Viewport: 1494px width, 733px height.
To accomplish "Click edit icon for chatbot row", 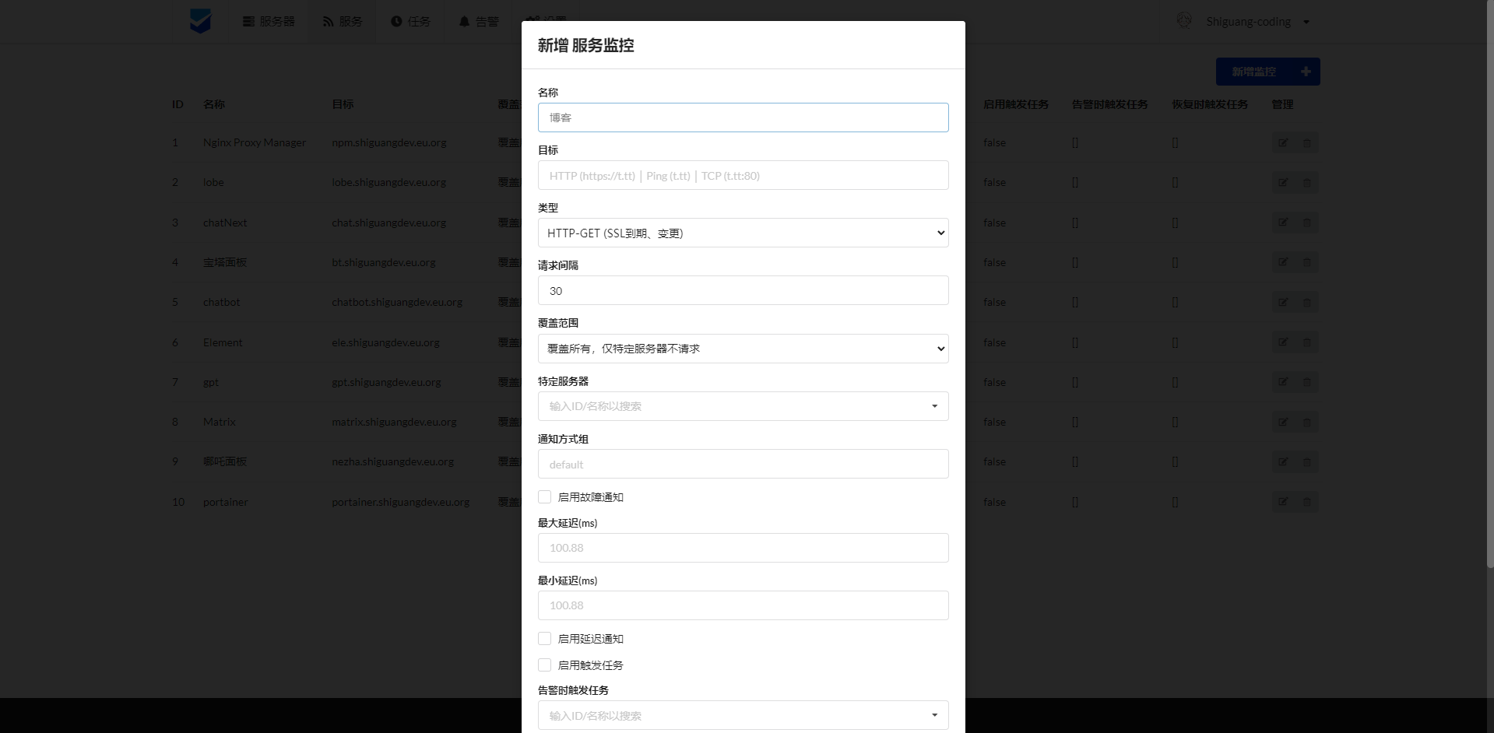I will pyautogui.click(x=1283, y=303).
